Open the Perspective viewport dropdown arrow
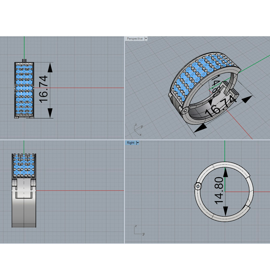 pos(146,39)
